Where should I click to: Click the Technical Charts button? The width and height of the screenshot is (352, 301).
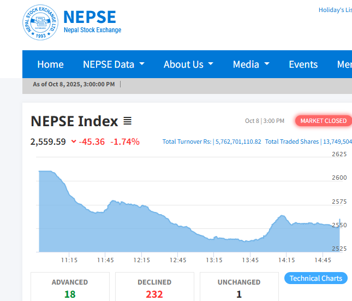point(316,279)
